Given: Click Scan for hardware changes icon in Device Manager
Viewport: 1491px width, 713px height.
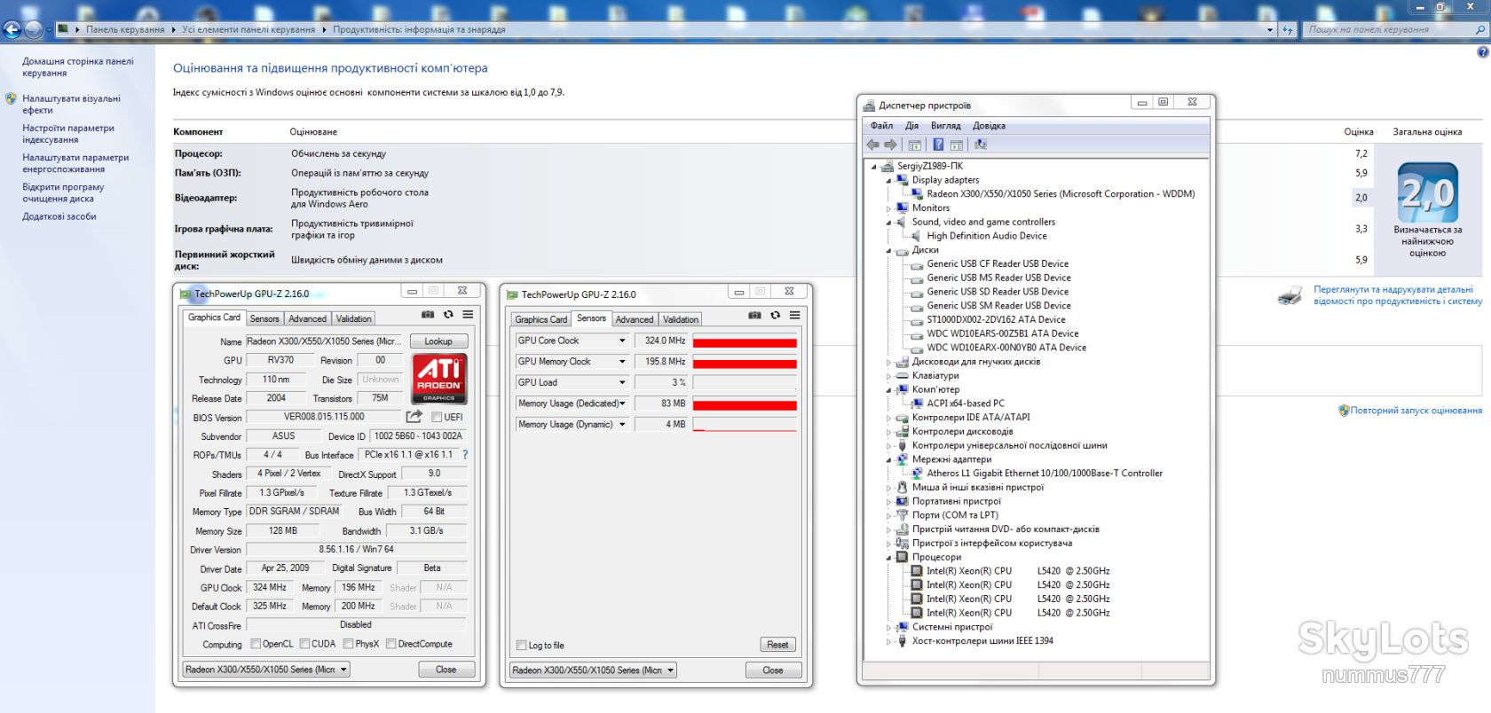Looking at the screenshot, I should 981,145.
